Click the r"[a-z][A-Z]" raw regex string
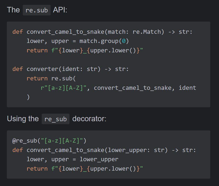219x186 pixels. [x=63, y=88]
